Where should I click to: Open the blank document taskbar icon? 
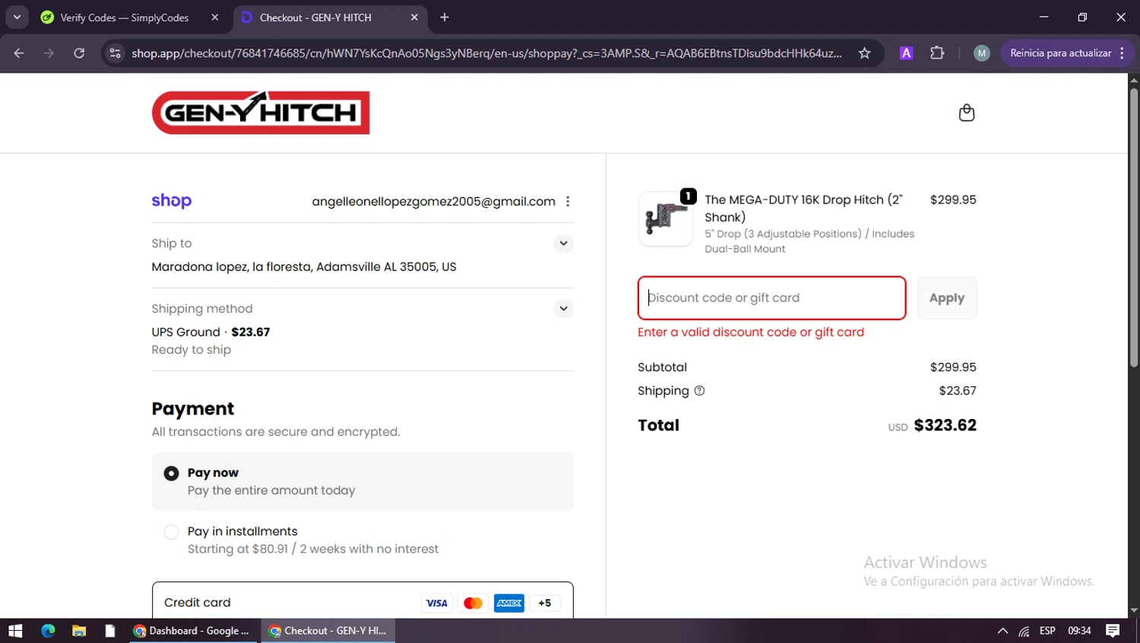(110, 631)
